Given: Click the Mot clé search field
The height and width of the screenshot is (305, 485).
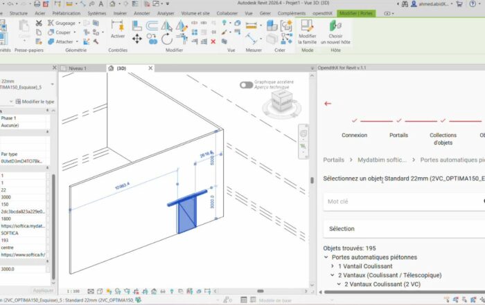Looking at the screenshot, I should (404, 201).
